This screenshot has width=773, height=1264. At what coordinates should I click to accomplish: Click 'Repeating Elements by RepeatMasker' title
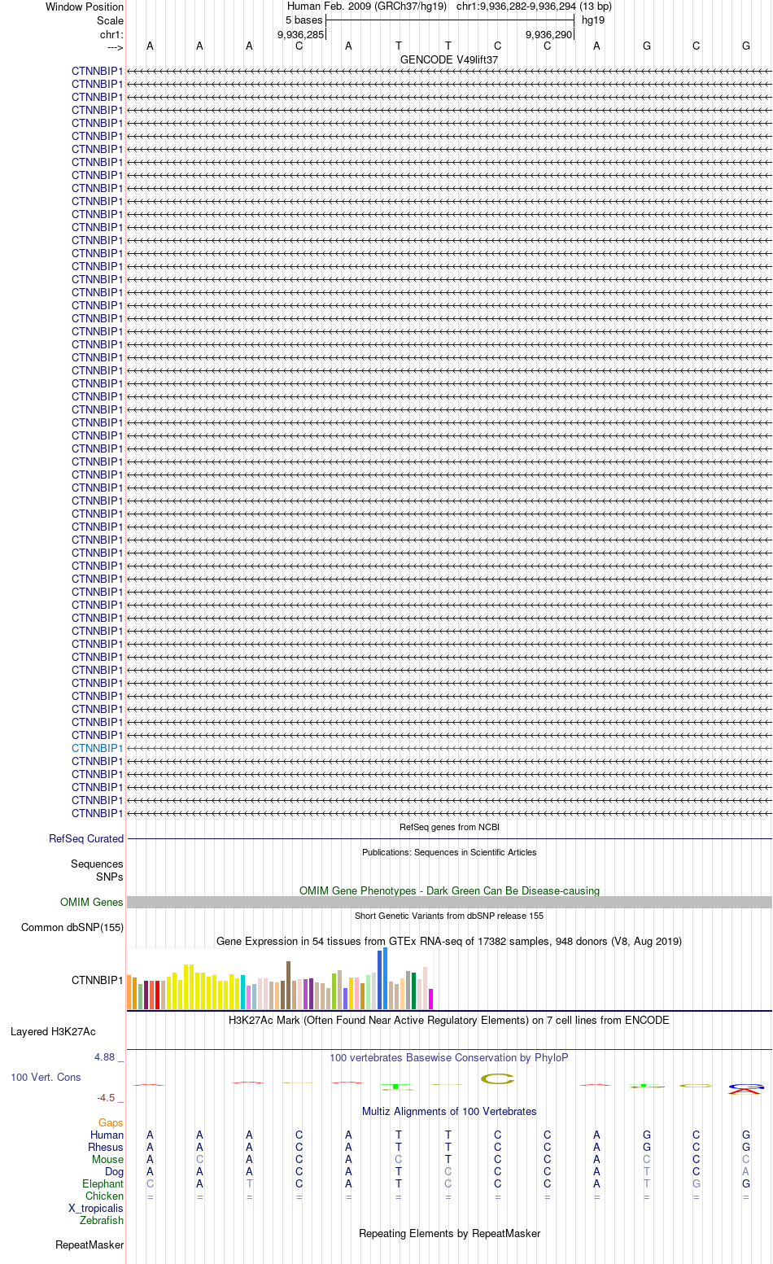coord(449,1233)
